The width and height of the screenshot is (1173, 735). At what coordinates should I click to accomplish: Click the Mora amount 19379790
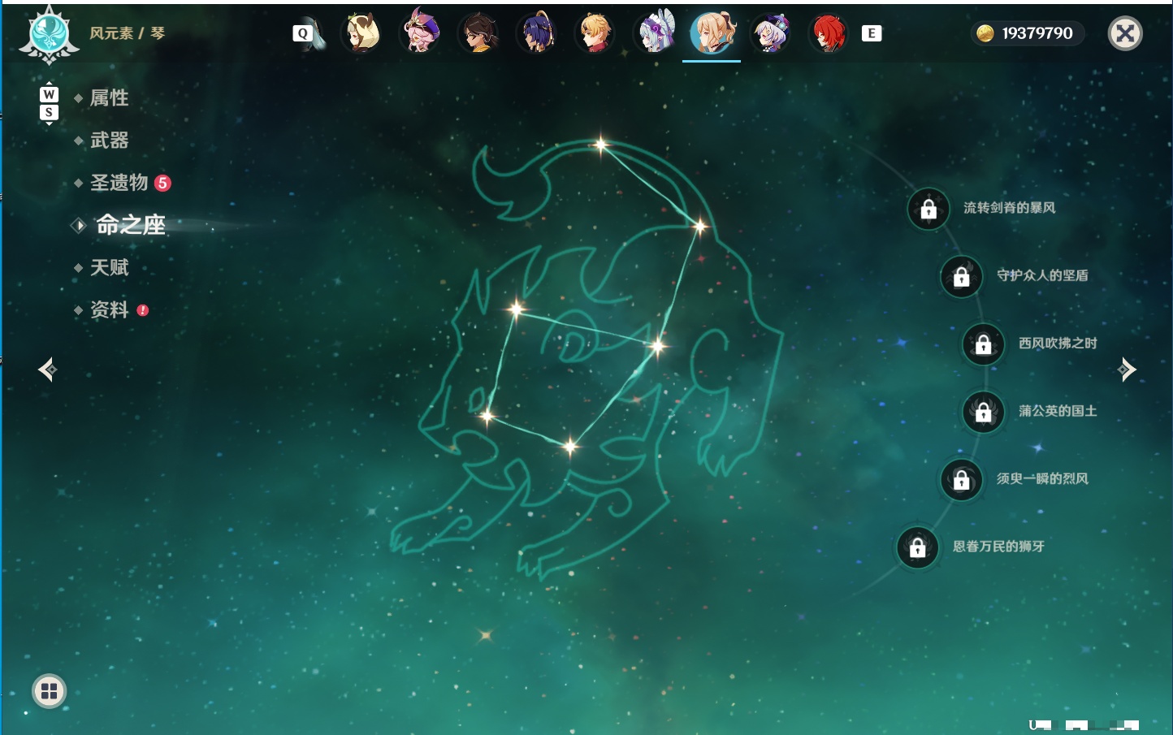[x=1037, y=33]
